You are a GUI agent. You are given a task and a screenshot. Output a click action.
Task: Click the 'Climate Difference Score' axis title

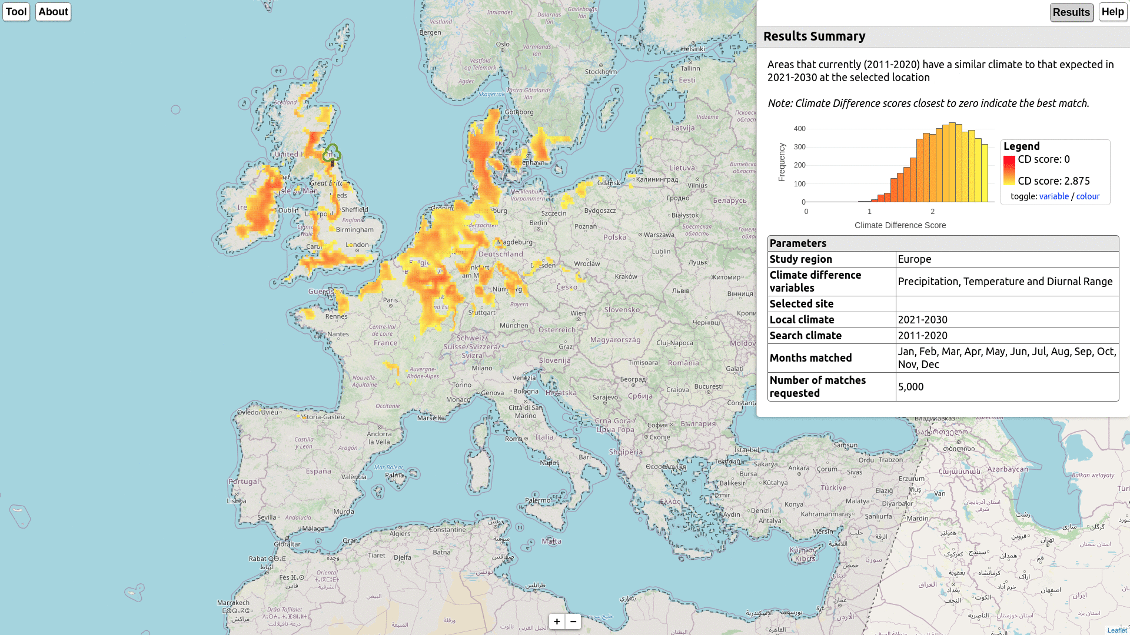[900, 225]
